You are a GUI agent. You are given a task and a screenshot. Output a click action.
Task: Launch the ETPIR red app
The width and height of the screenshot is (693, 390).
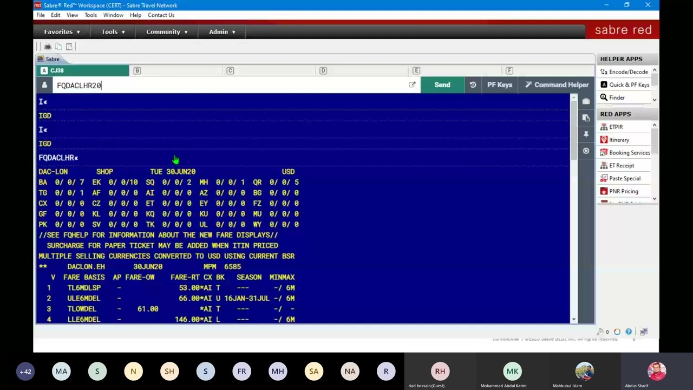tap(611, 127)
